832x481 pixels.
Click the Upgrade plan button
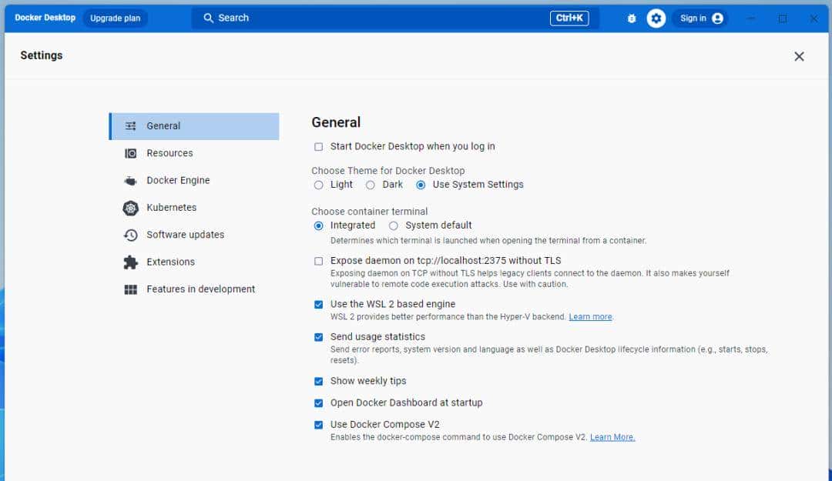[x=115, y=18]
